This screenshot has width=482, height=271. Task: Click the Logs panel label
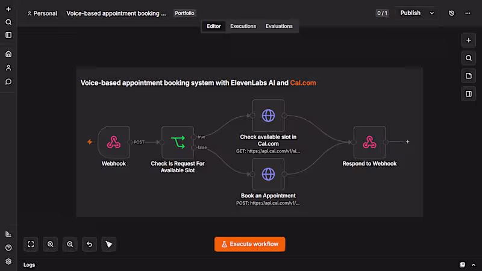click(x=29, y=264)
